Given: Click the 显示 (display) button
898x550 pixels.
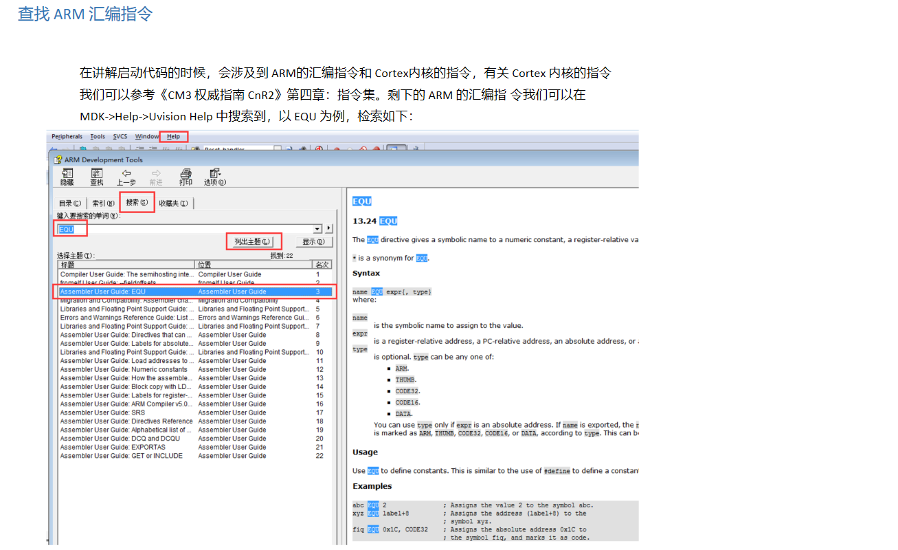Looking at the screenshot, I should click(314, 242).
